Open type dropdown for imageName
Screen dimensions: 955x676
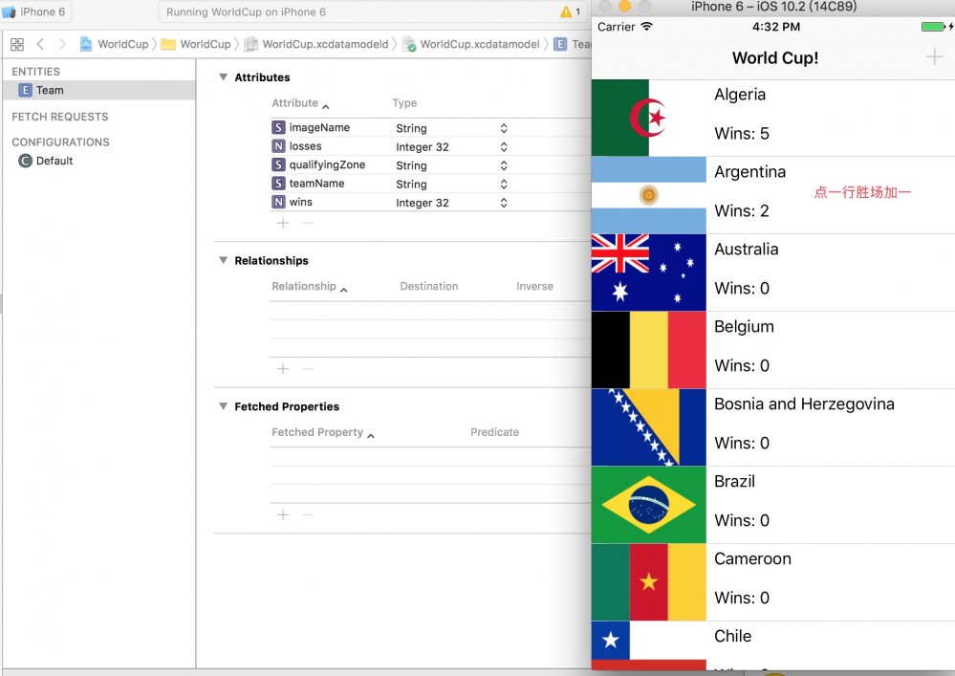tap(504, 128)
